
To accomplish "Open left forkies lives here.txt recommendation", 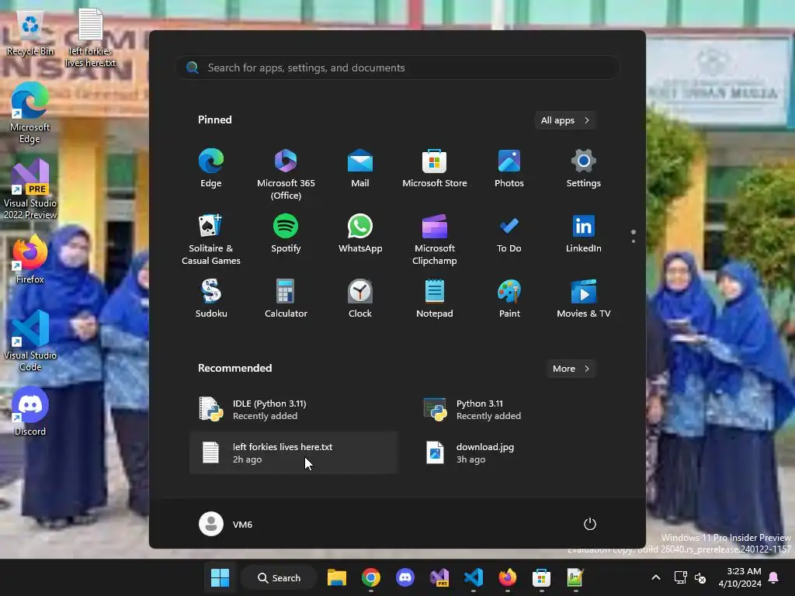I will tap(293, 452).
